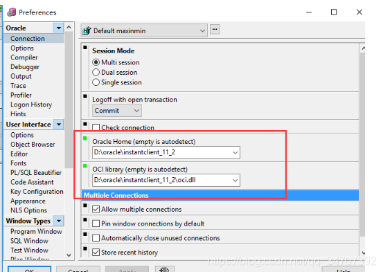The width and height of the screenshot is (383, 274).
Task: Open the Hints preferences page
Action: (x=18, y=114)
